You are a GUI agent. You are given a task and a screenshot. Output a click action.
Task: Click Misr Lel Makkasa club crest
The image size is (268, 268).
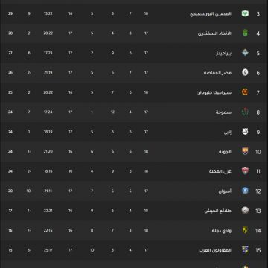(x=245, y=72)
